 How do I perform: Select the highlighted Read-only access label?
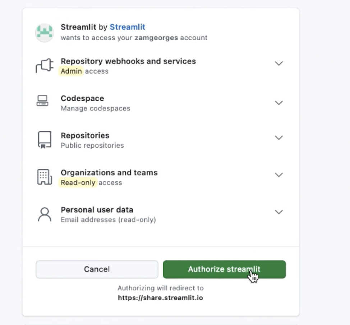[x=78, y=183]
